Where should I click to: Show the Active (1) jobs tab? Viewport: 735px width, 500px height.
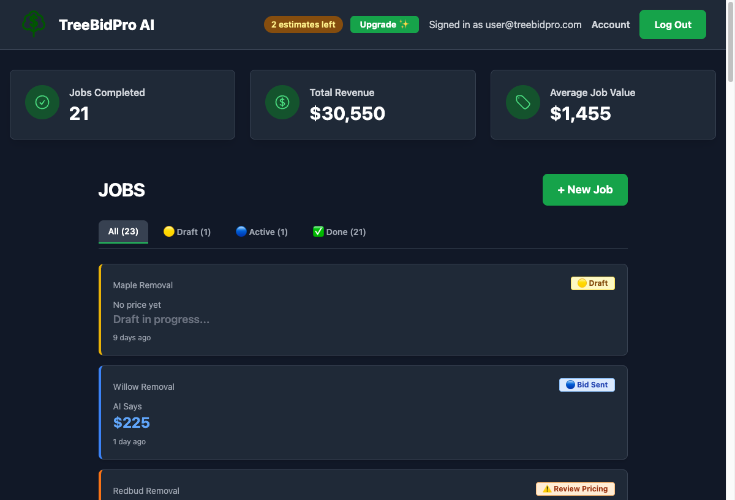point(262,232)
